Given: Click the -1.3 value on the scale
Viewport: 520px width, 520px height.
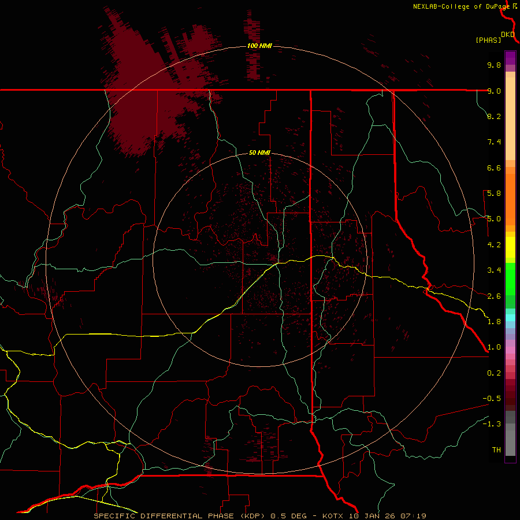Looking at the screenshot, I should 492,424.
